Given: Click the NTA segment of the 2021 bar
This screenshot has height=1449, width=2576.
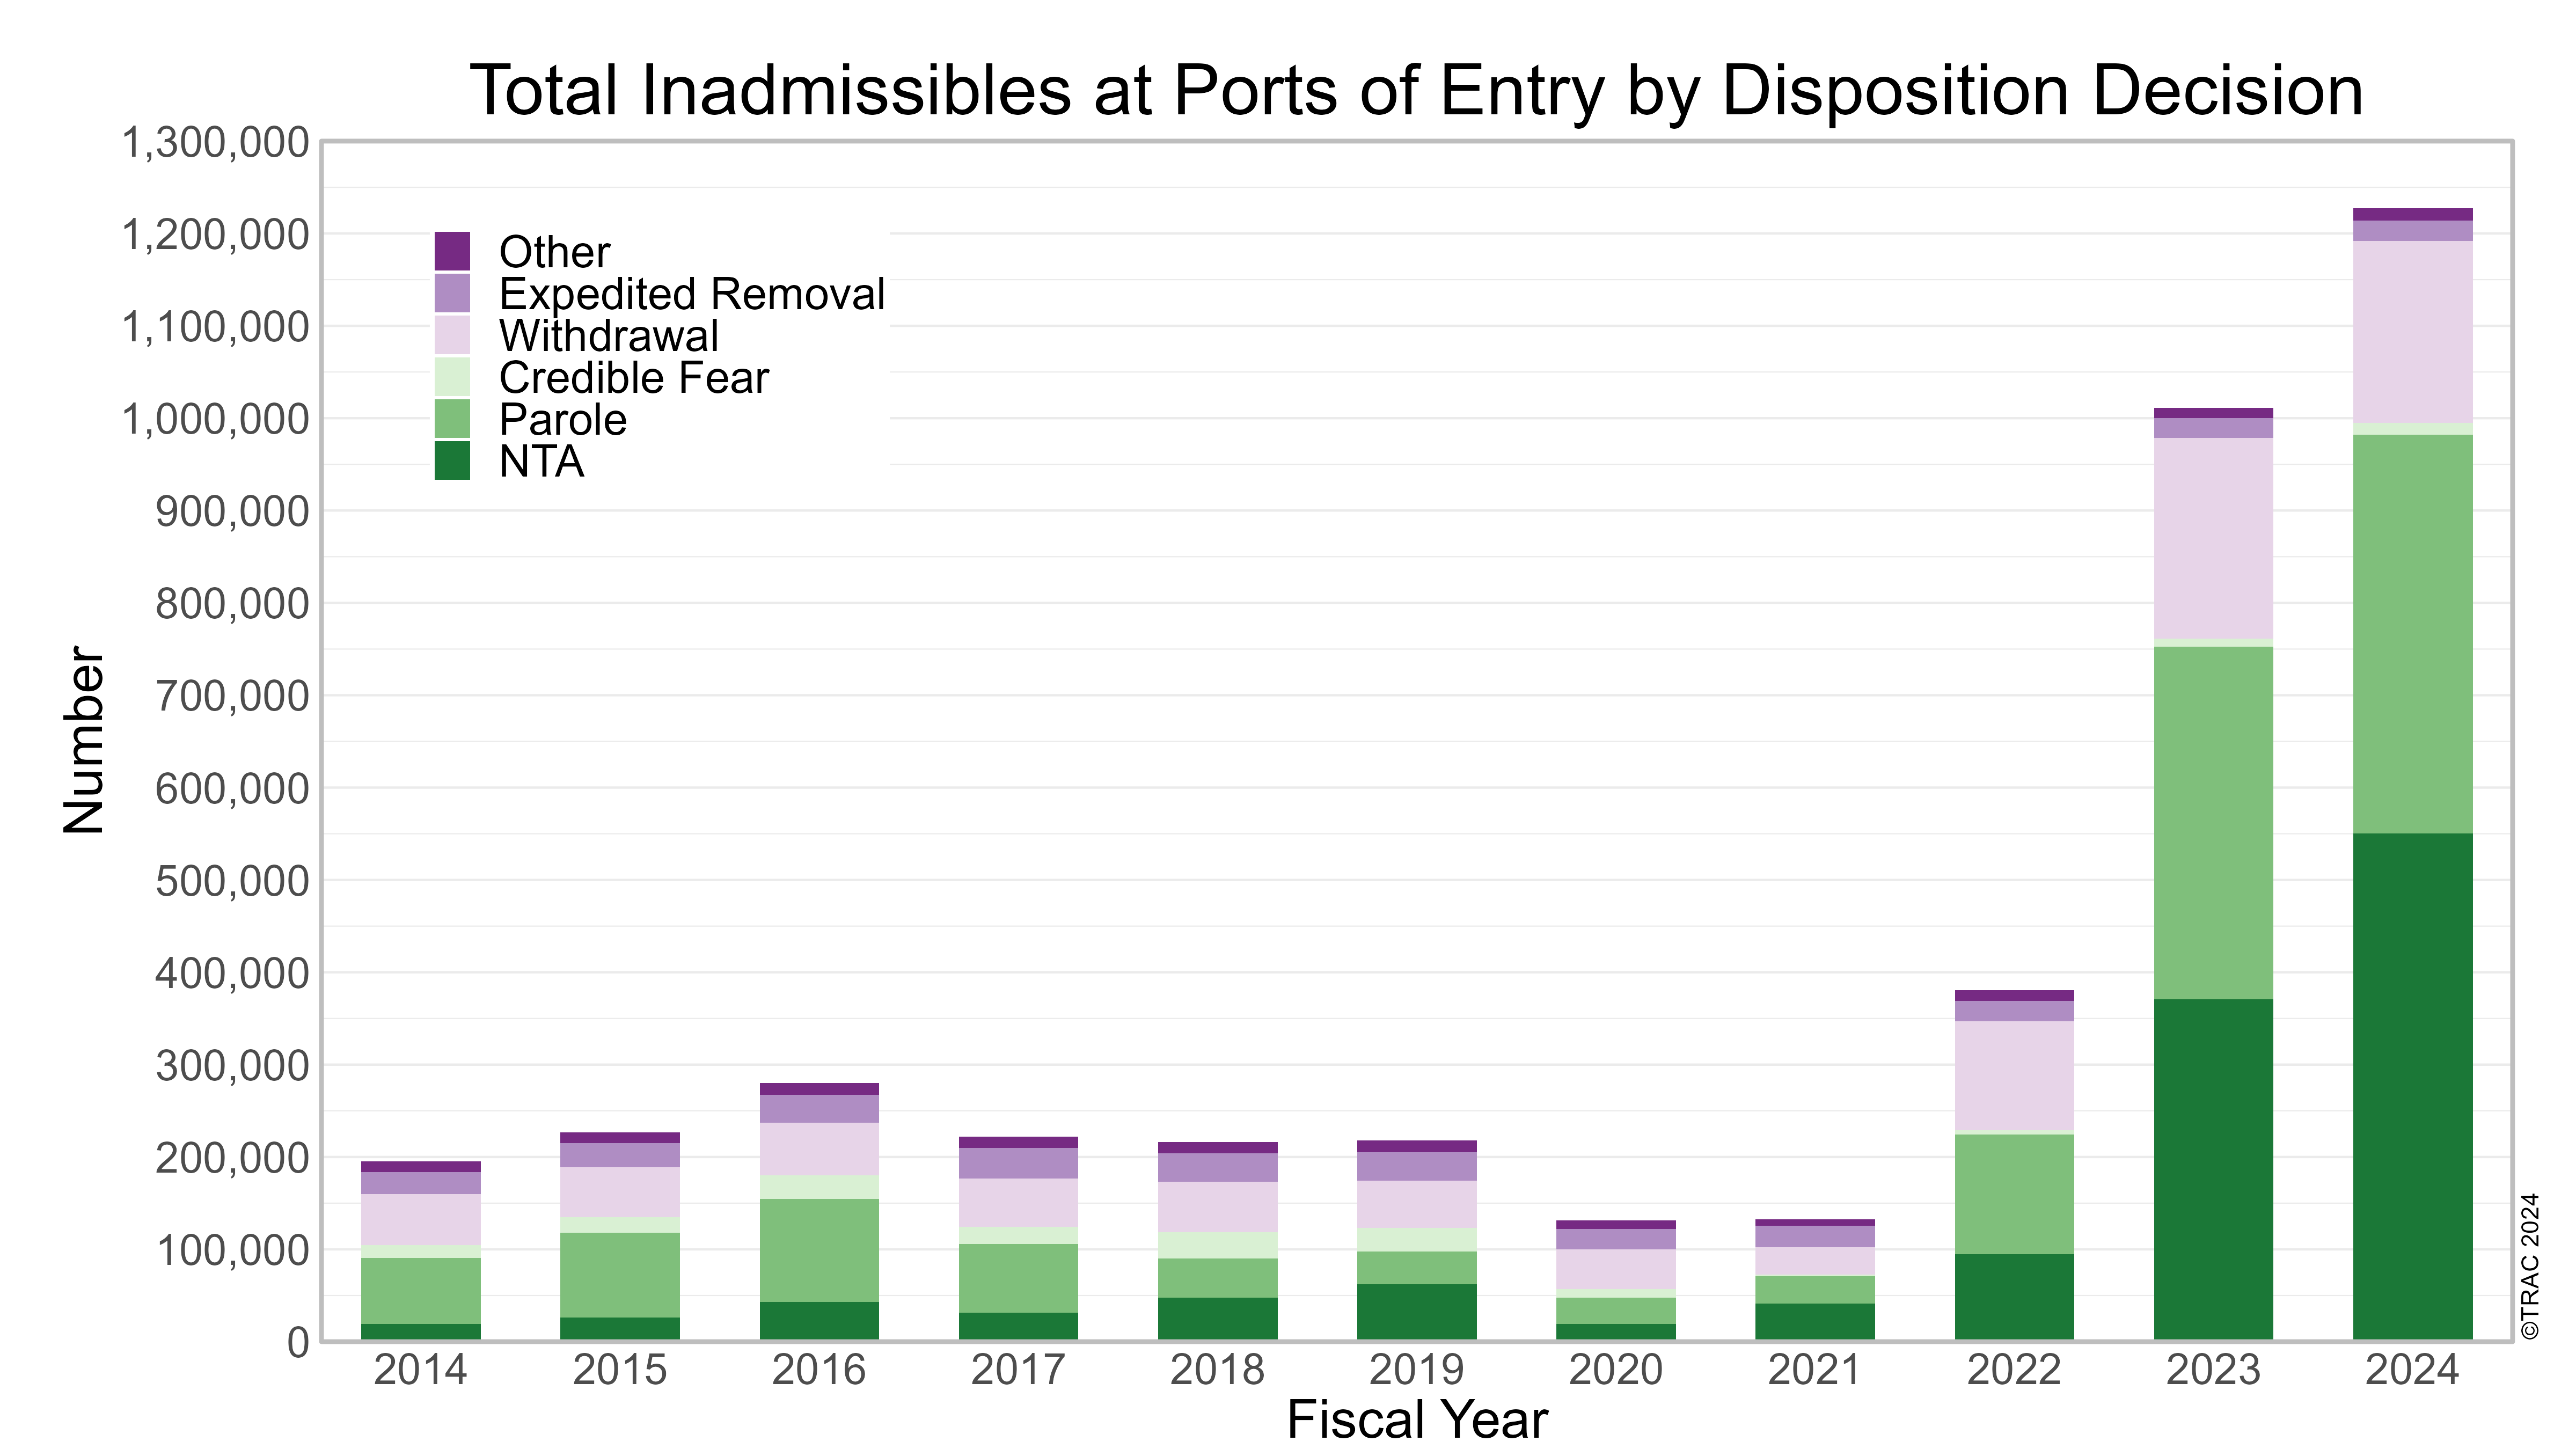Looking at the screenshot, I should click(x=1814, y=1322).
